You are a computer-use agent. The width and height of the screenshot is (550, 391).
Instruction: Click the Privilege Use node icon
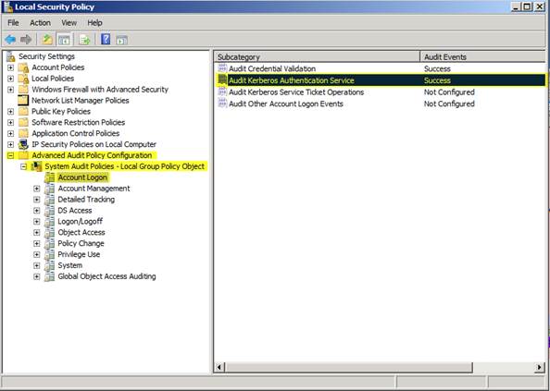pyautogui.click(x=49, y=254)
